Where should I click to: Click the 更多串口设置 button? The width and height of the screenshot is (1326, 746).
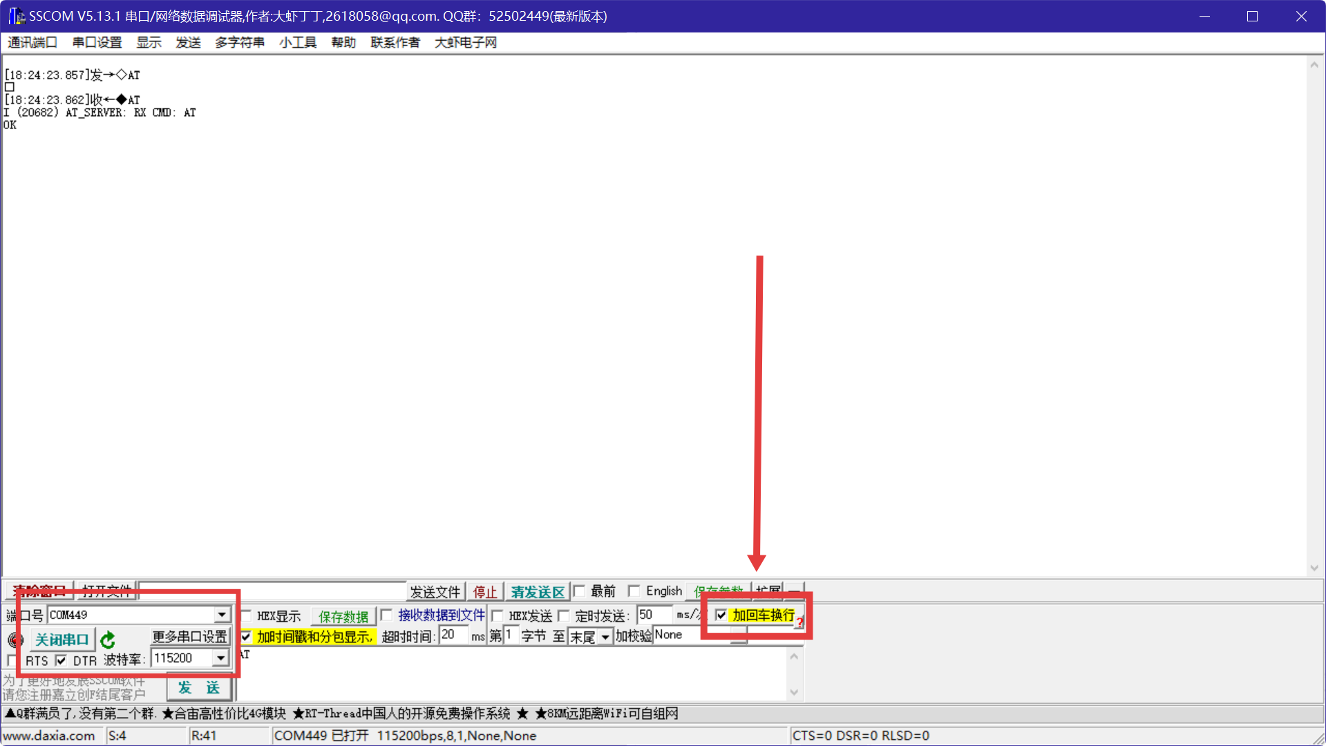189,636
